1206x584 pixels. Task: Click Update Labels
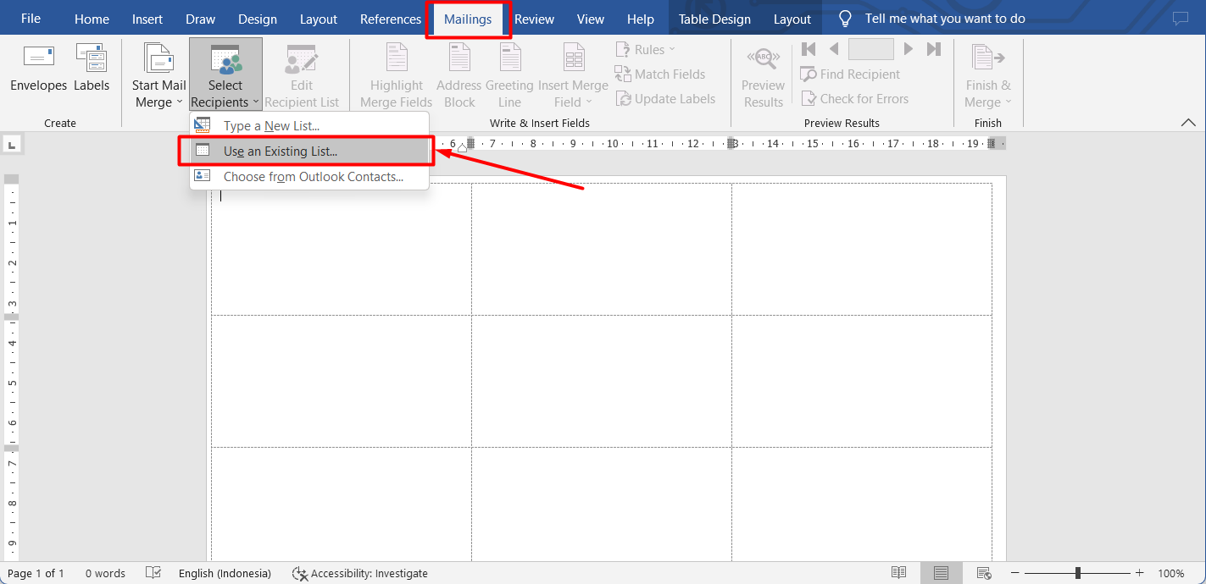pyautogui.click(x=666, y=98)
